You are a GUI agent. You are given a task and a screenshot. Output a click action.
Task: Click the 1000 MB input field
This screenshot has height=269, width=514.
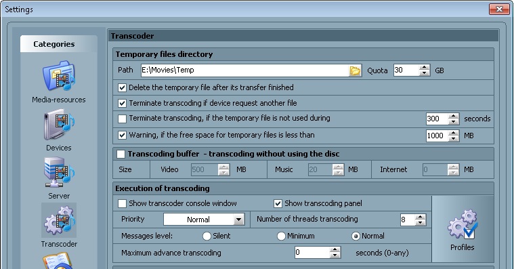(x=437, y=136)
